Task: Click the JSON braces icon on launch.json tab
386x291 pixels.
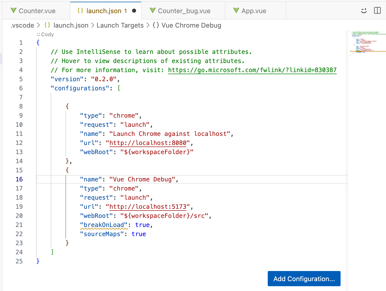Action: pos(80,11)
